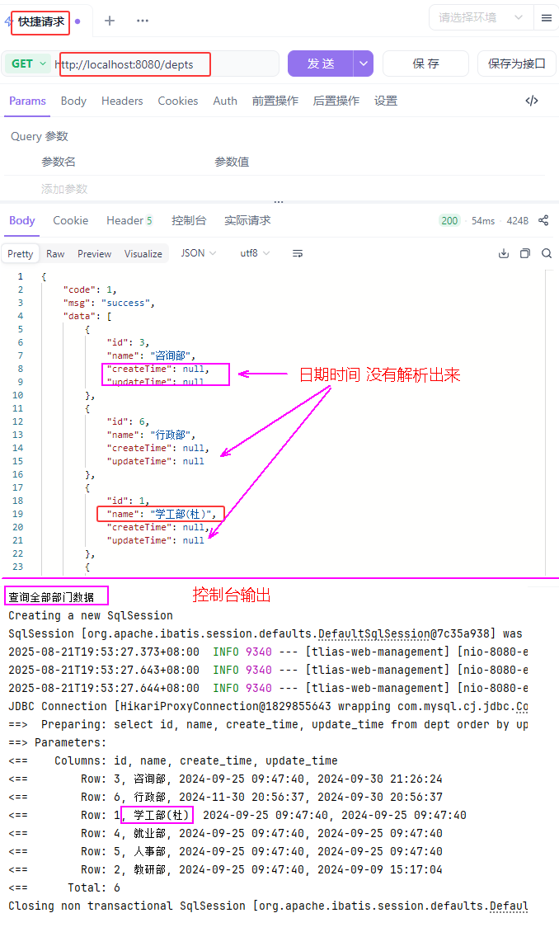Click the 保存为接口 button
The width and height of the screenshot is (559, 932).
point(517,64)
